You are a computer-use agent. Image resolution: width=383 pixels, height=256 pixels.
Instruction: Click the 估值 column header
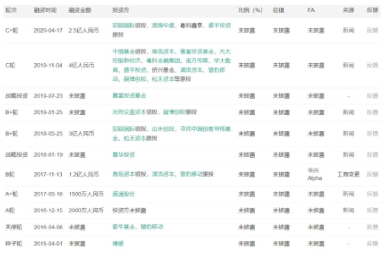pyautogui.click(x=278, y=10)
